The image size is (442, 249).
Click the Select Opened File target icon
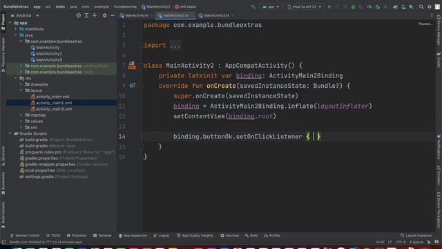(x=78, y=15)
